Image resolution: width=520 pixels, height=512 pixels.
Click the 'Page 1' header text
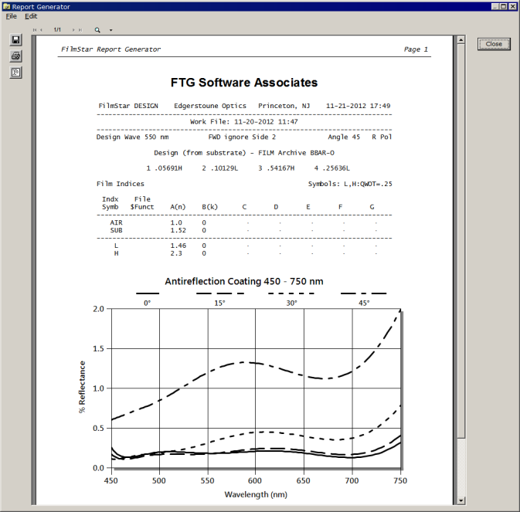tap(416, 49)
